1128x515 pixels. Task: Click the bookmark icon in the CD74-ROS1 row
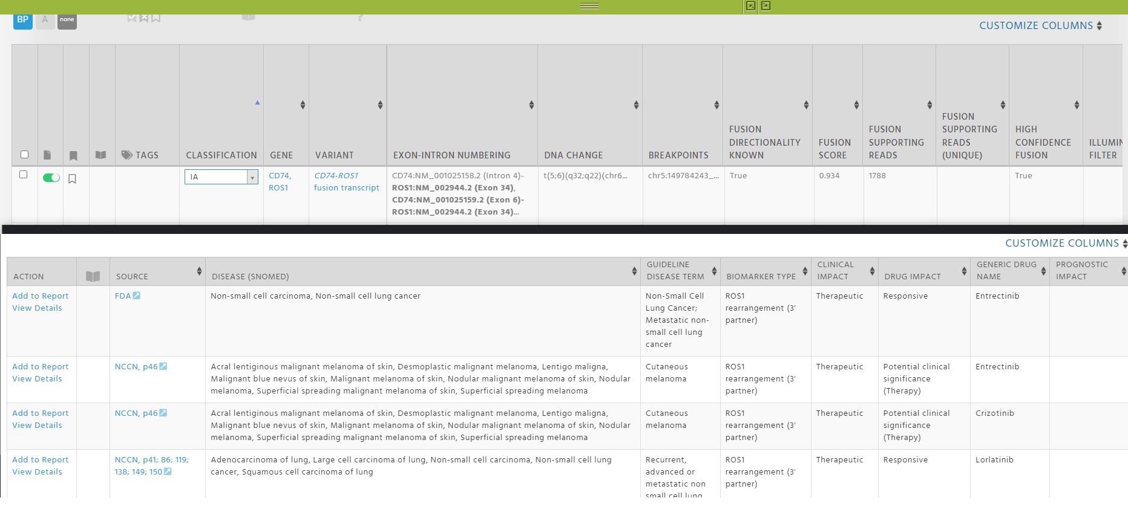72,179
